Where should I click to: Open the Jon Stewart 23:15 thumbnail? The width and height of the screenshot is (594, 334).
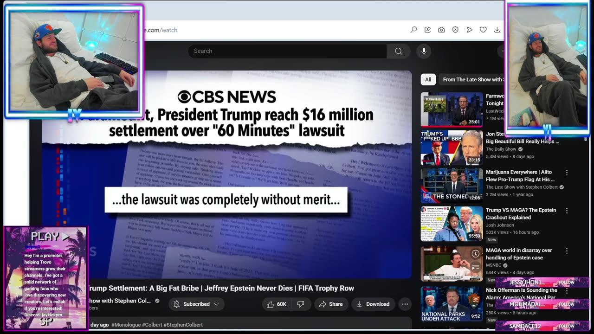(452, 148)
